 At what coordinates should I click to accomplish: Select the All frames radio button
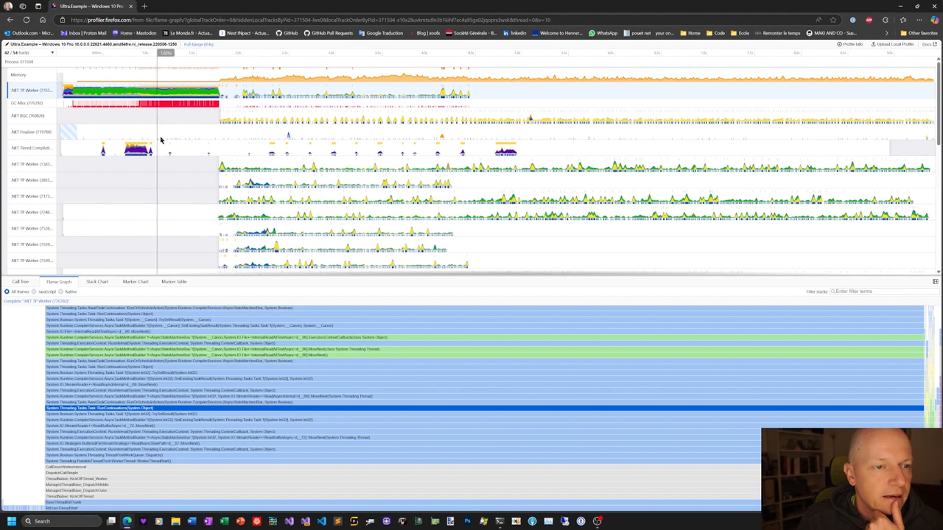pyautogui.click(x=7, y=292)
